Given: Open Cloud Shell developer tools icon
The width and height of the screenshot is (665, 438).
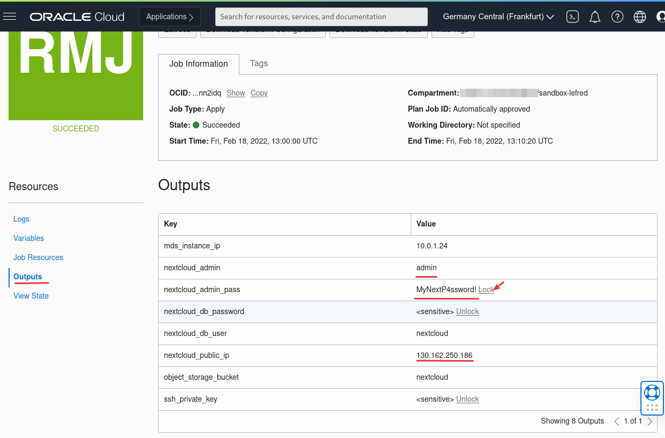Looking at the screenshot, I should click(572, 17).
